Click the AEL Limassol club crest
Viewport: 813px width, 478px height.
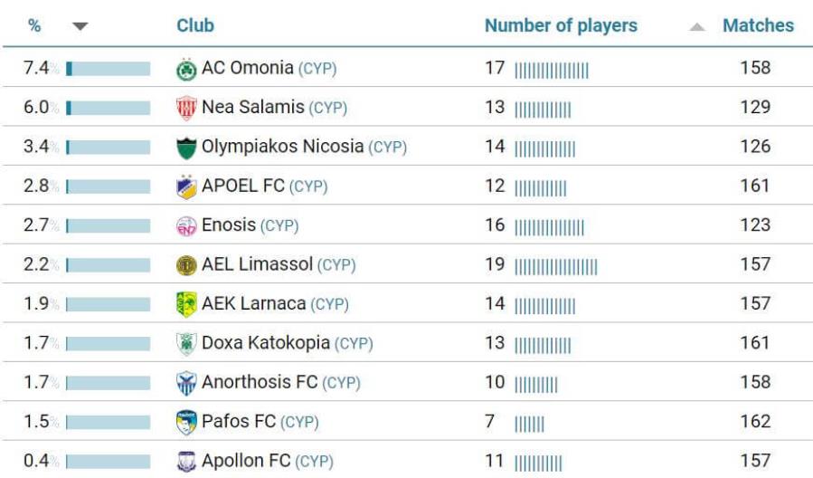click(186, 265)
